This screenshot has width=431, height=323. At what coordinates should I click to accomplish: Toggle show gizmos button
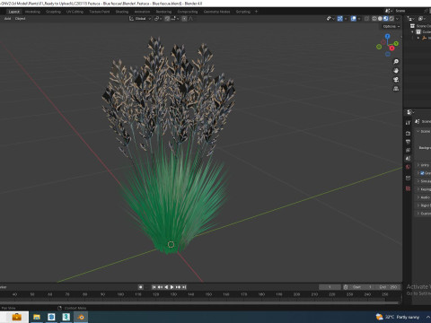[x=340, y=19]
